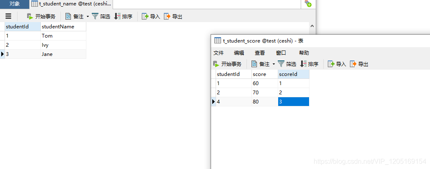Switch to the t_student_name @test tab
The height and width of the screenshot is (169, 430).
click(x=71, y=4)
